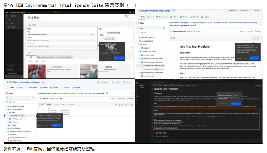The height and width of the screenshot is (153, 267).
Task: Open symbols panel icon for secrets.ini
Action: 132,105
